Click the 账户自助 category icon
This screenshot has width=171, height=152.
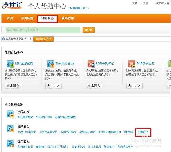coord(10,129)
